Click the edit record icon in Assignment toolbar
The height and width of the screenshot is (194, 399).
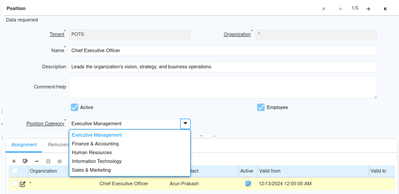tap(25, 161)
